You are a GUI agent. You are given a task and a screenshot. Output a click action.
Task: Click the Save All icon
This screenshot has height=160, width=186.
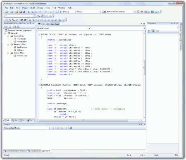(24, 12)
